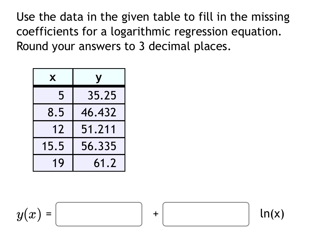The width and height of the screenshot is (322, 236).
Task: Click the table cell containing 35.25
Action: (x=99, y=95)
